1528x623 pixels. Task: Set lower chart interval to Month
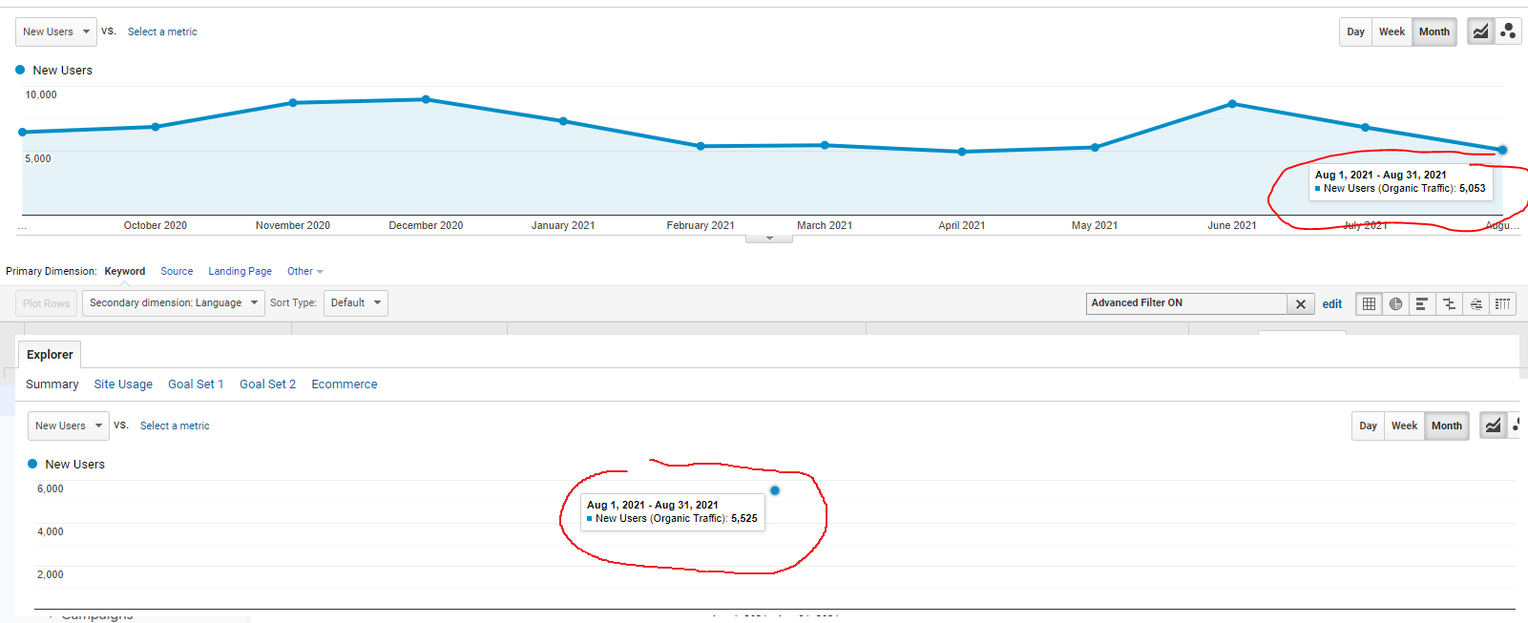[1446, 426]
